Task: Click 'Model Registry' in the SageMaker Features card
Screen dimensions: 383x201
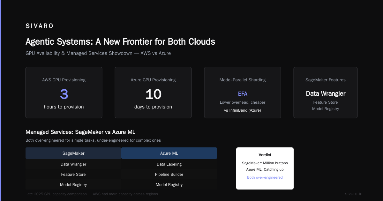Action: tap(326, 109)
